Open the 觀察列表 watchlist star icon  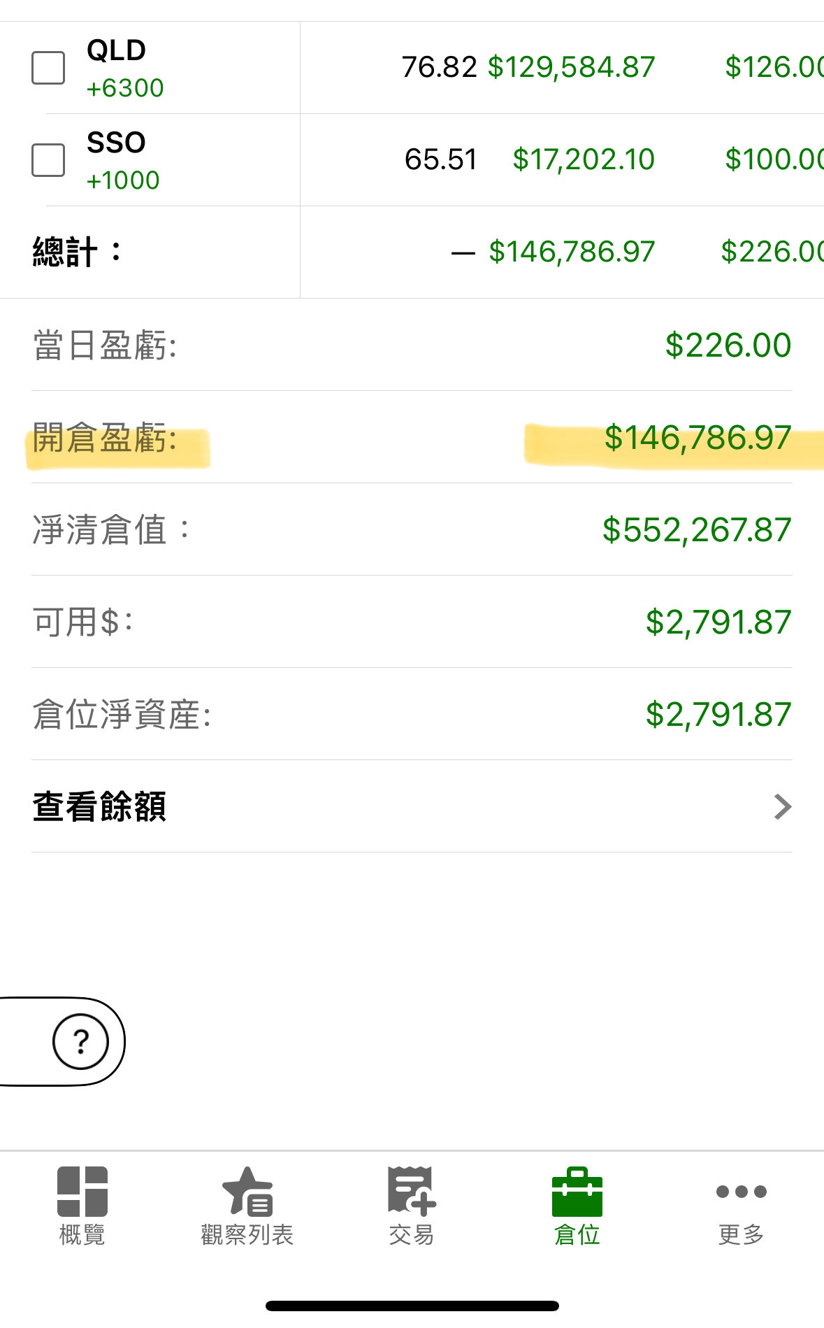247,1191
